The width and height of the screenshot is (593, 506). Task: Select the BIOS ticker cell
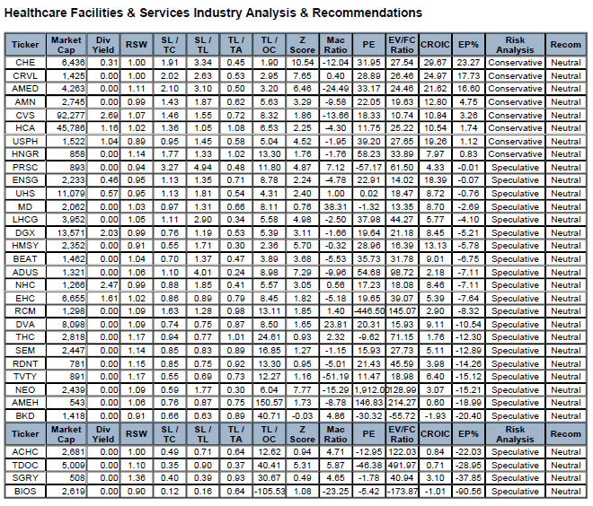coord(25,492)
